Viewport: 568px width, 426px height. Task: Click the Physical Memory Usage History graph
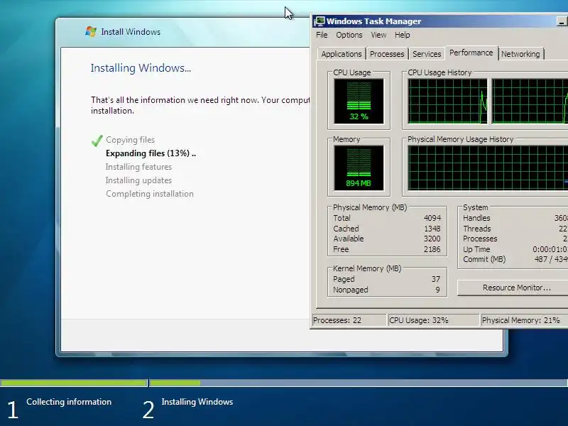tap(488, 168)
